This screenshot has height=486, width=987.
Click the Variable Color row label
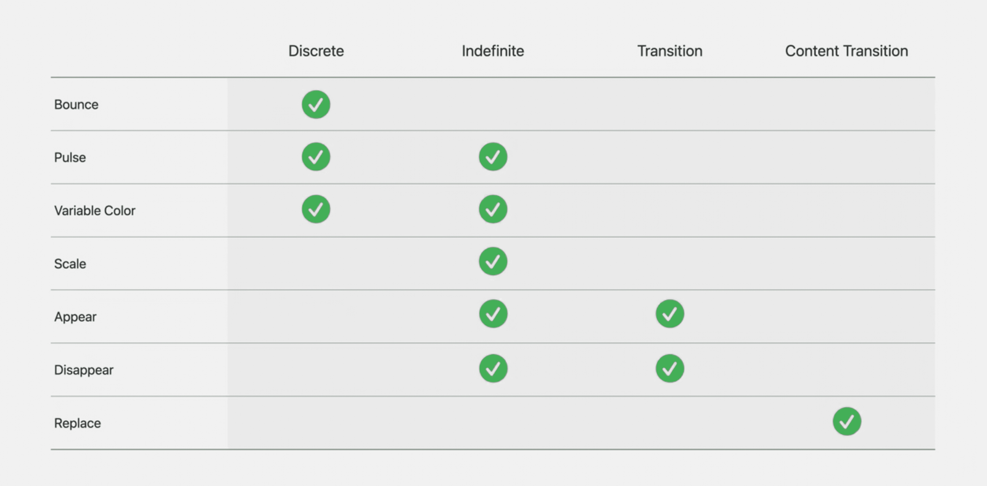coord(94,211)
